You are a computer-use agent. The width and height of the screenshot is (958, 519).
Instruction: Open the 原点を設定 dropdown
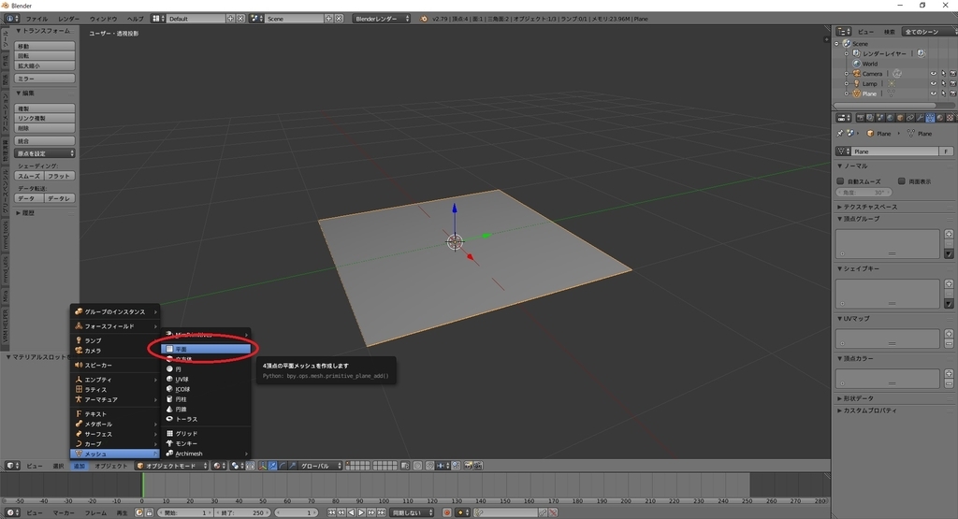pos(45,153)
